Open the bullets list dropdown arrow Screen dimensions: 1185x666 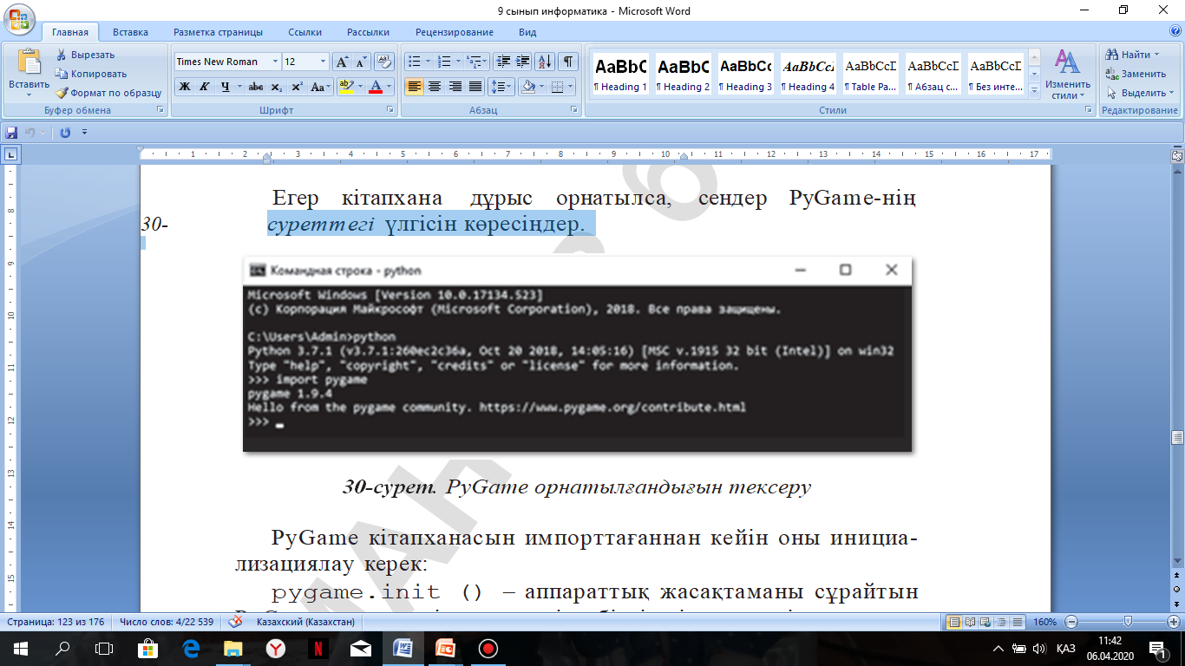(x=428, y=62)
